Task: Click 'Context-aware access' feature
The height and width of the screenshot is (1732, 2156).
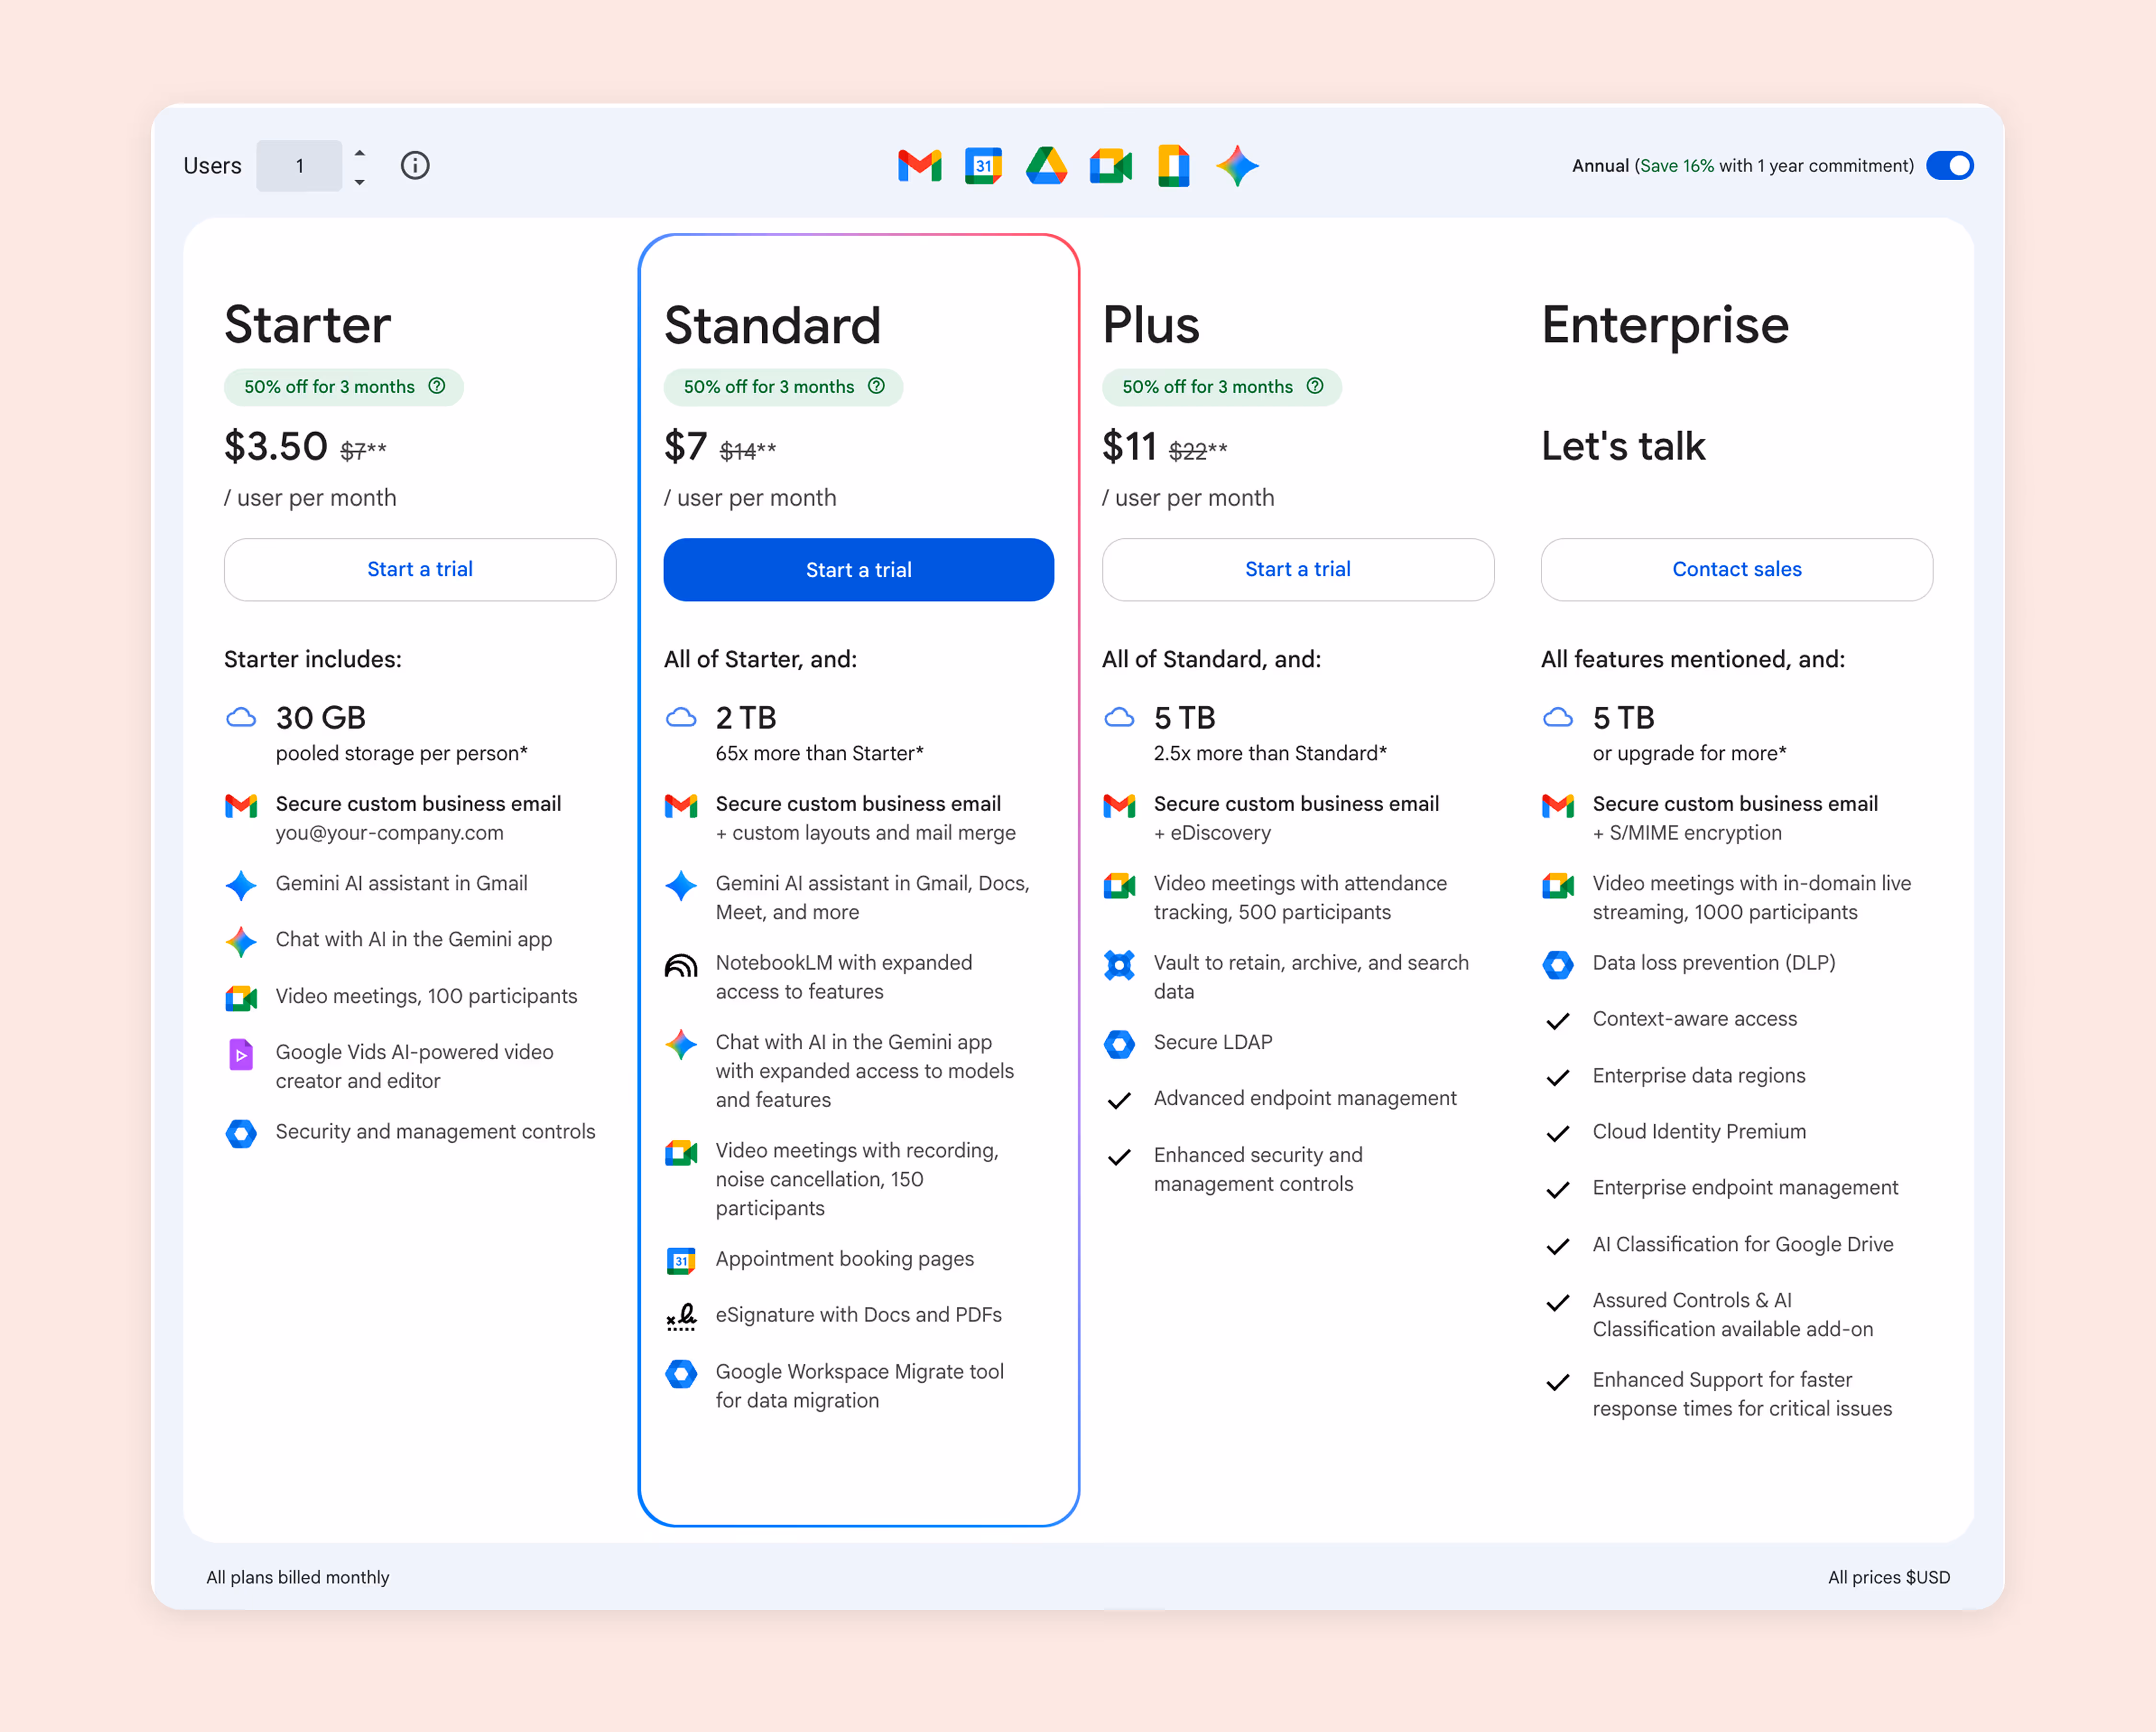Action: tap(1694, 1019)
